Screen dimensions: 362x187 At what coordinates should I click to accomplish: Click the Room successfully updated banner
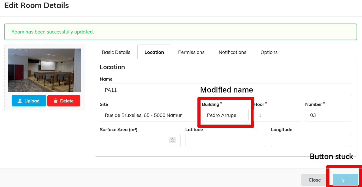tap(180, 32)
